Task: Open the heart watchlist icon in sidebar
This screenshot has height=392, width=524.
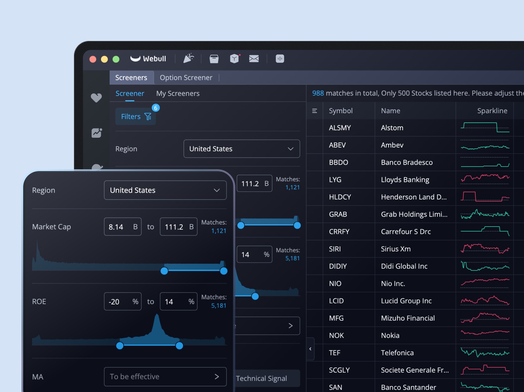Action: pos(96,98)
